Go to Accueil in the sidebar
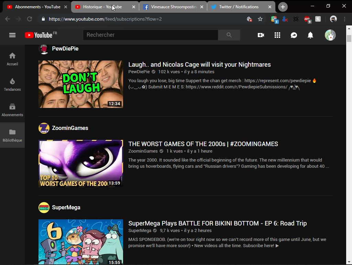 pyautogui.click(x=12, y=59)
